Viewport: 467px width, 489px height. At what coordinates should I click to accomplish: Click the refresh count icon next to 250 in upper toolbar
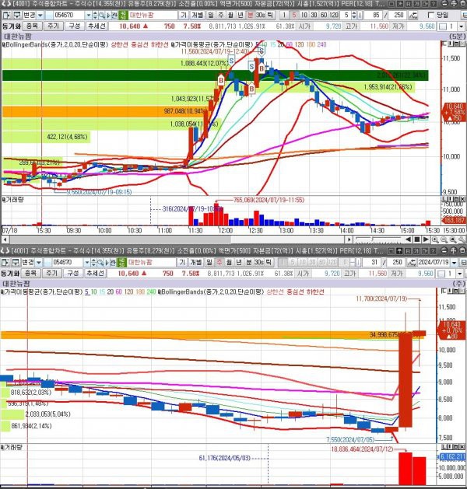click(413, 15)
